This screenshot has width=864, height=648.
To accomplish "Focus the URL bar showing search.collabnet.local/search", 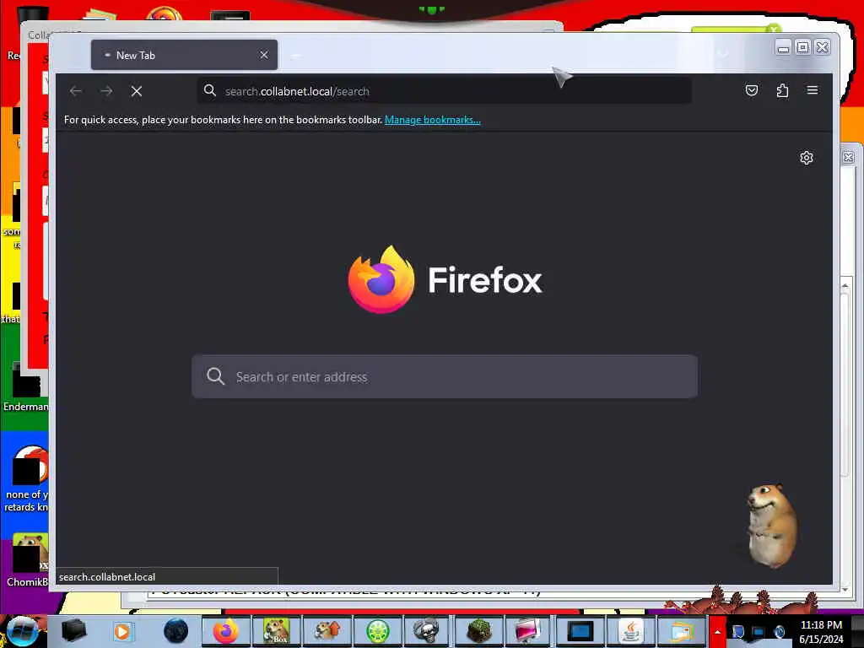I will coord(444,91).
